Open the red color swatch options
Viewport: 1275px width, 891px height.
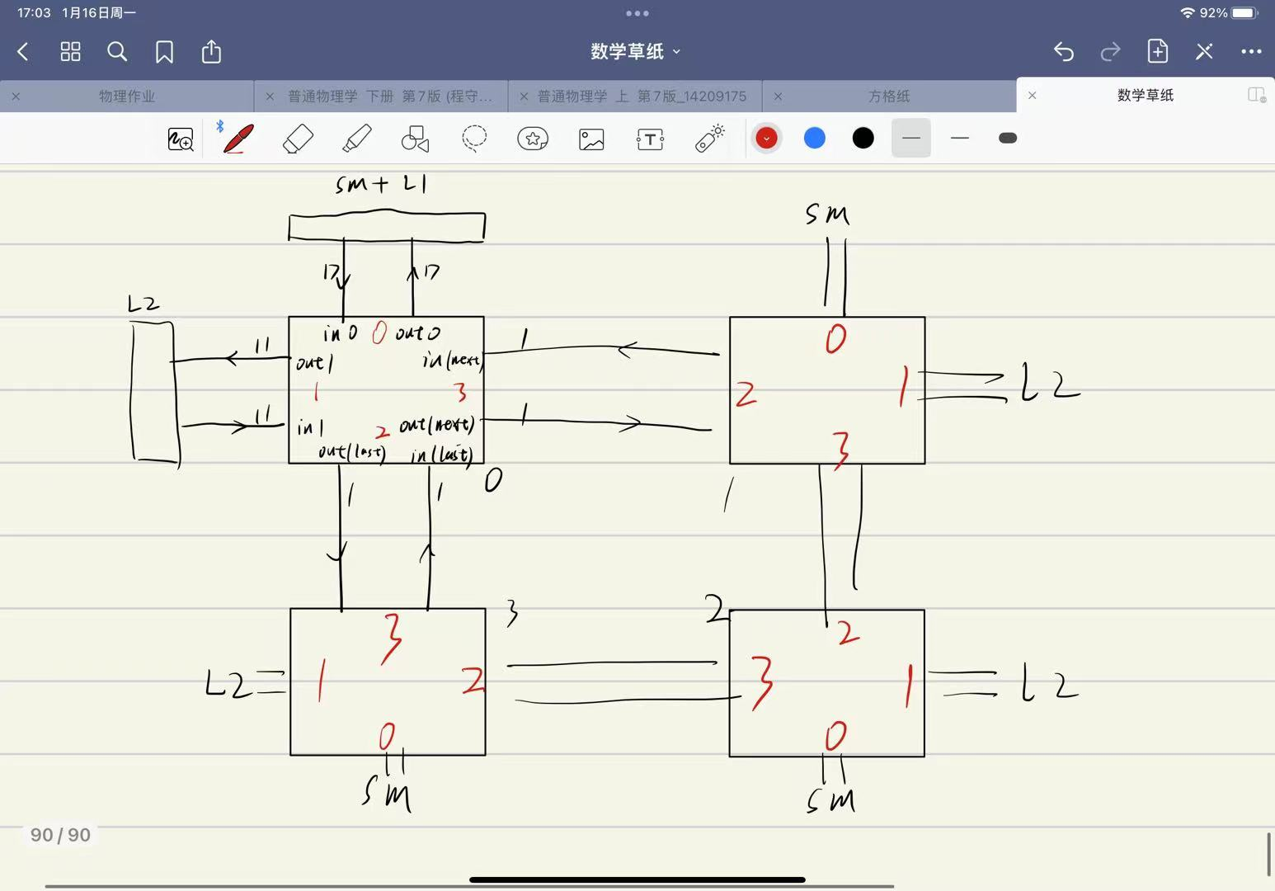(766, 138)
